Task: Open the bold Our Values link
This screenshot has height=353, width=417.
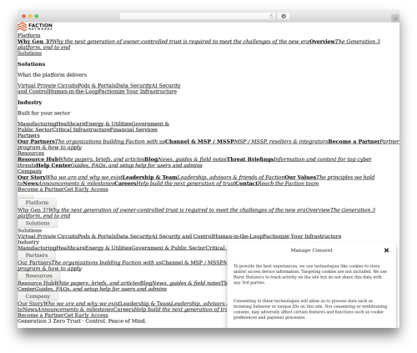Action: [300, 177]
